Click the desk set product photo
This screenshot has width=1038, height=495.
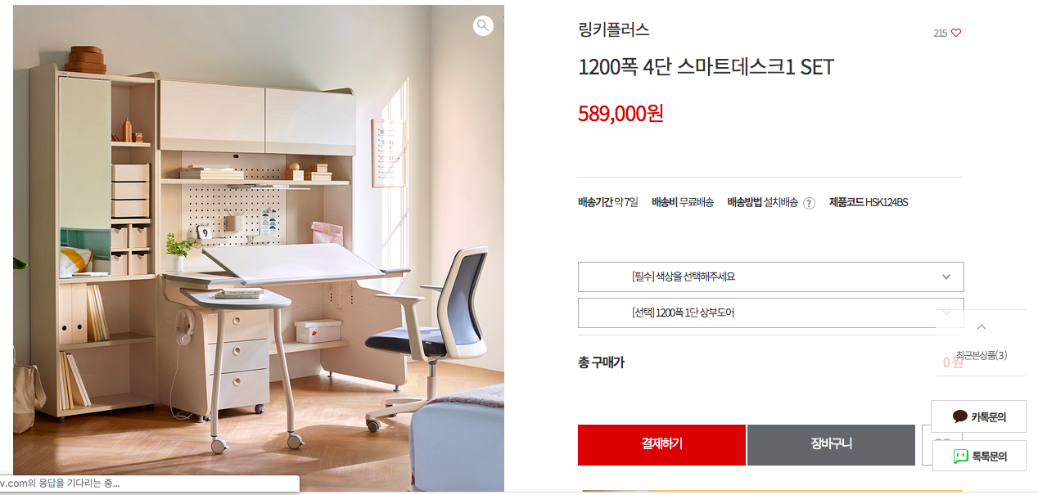[x=259, y=248]
